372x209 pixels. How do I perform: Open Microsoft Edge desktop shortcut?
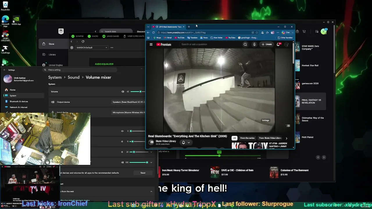coord(5,21)
